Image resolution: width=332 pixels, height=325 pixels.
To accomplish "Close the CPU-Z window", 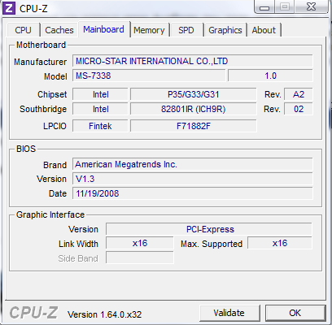I will 311,6.
